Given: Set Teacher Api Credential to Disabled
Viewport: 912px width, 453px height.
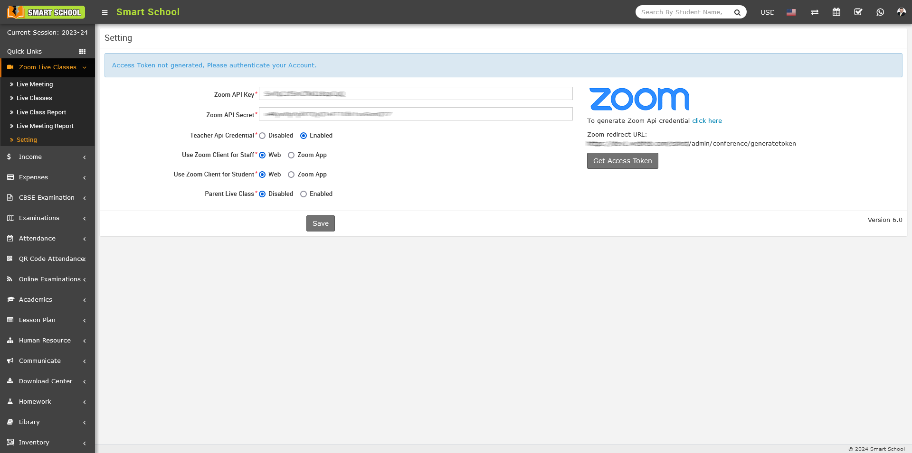Looking at the screenshot, I should [x=262, y=136].
